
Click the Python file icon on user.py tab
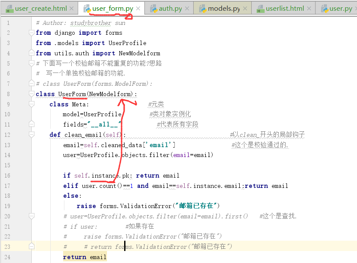tap(324, 9)
